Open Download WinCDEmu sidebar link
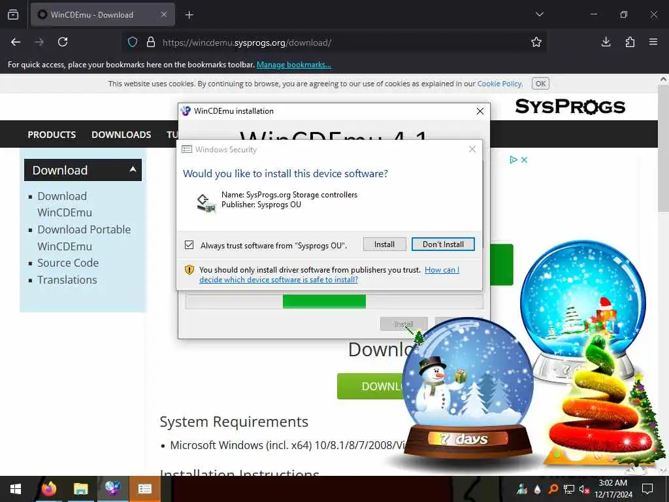The height and width of the screenshot is (502, 669). (x=65, y=205)
